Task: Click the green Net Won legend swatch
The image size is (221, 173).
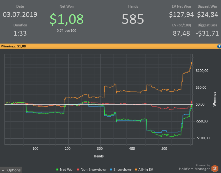Action: tap(57, 170)
